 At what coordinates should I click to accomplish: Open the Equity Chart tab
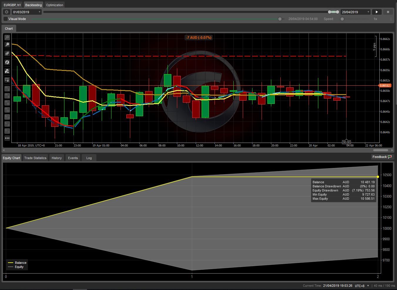click(x=11, y=158)
